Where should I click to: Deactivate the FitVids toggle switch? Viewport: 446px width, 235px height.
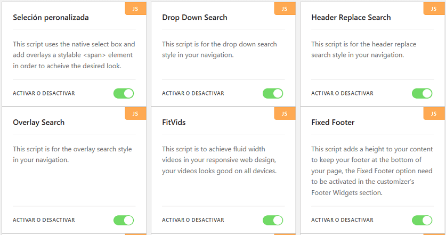(273, 220)
